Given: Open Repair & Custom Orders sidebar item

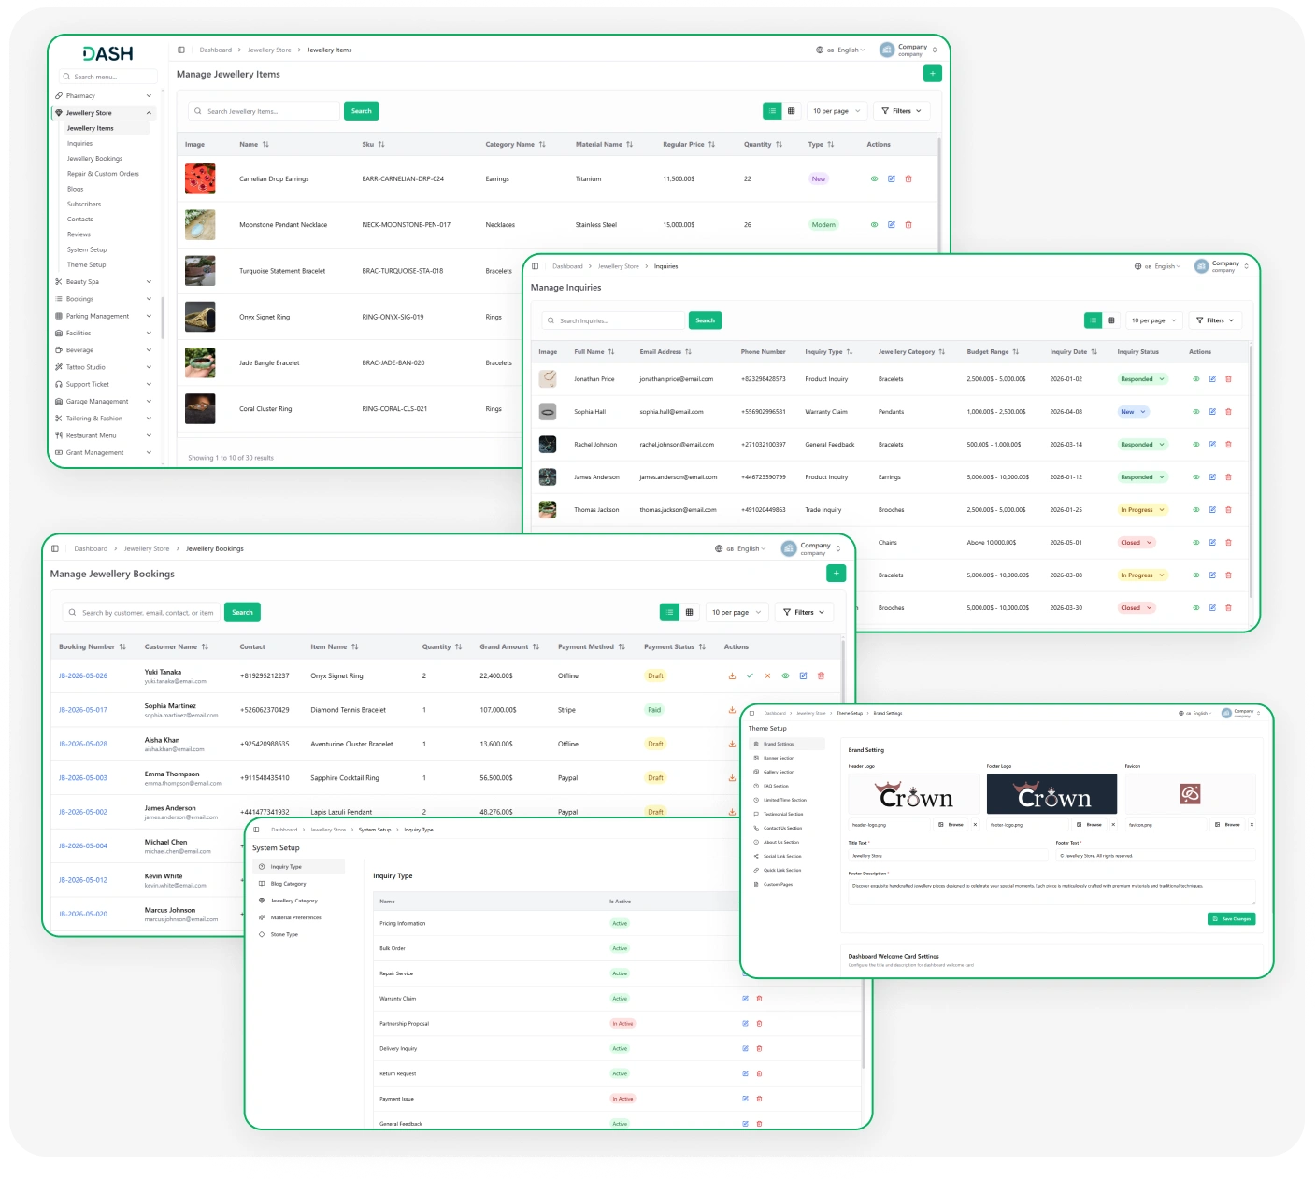Looking at the screenshot, I should tap(103, 174).
